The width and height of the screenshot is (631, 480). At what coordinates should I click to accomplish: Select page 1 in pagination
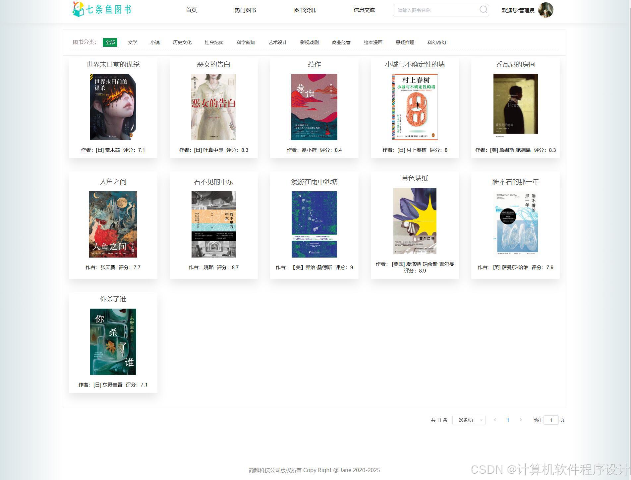tap(508, 420)
